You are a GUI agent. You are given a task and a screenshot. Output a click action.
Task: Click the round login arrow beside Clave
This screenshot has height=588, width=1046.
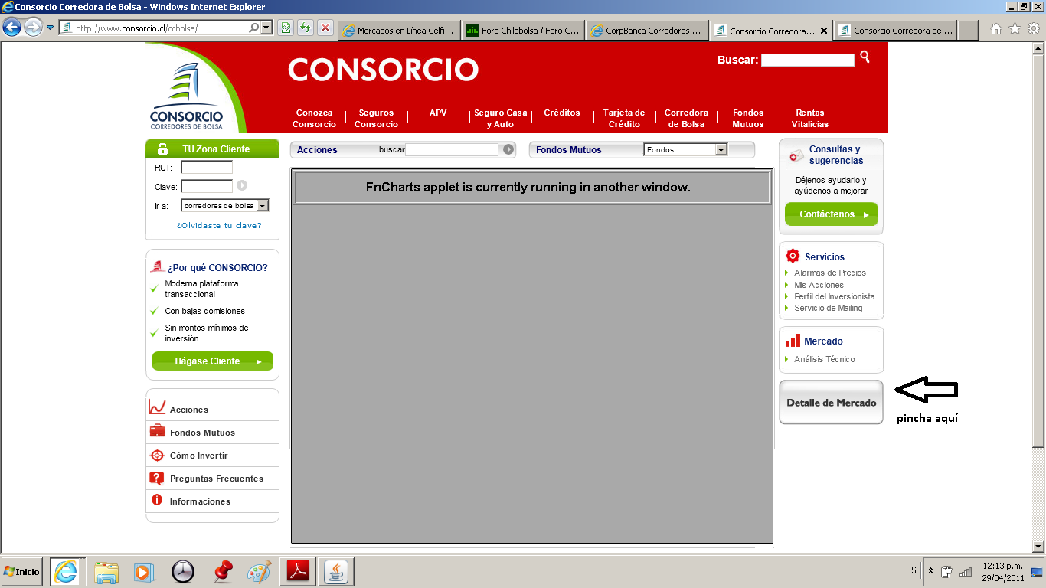[x=242, y=185]
